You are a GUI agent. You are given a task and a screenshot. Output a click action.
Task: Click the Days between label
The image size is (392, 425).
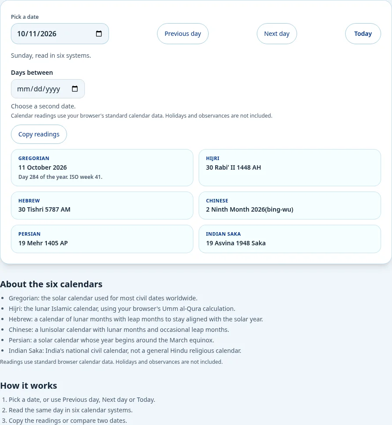coord(32,73)
